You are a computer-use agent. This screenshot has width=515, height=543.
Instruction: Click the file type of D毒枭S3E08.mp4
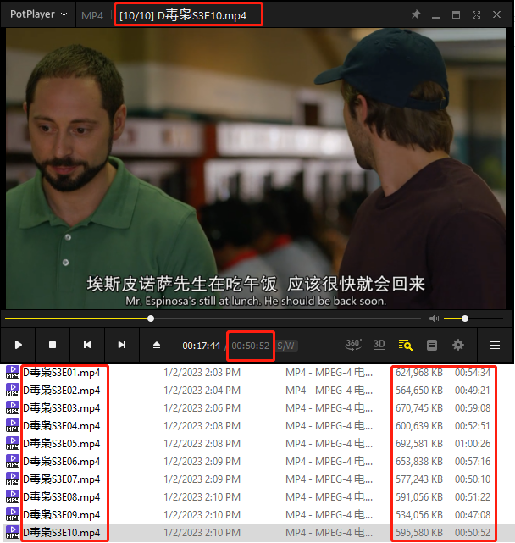click(x=329, y=497)
